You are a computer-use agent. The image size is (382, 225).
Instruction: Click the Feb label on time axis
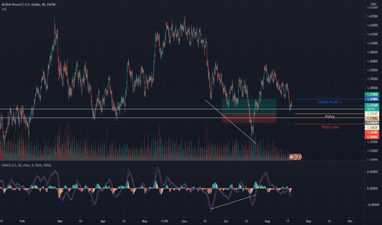click(x=23, y=221)
